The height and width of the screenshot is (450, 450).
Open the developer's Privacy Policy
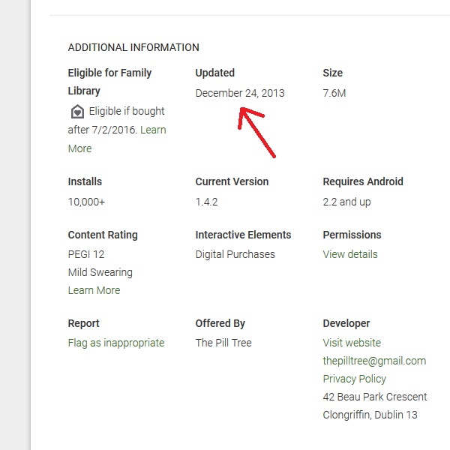(x=355, y=379)
